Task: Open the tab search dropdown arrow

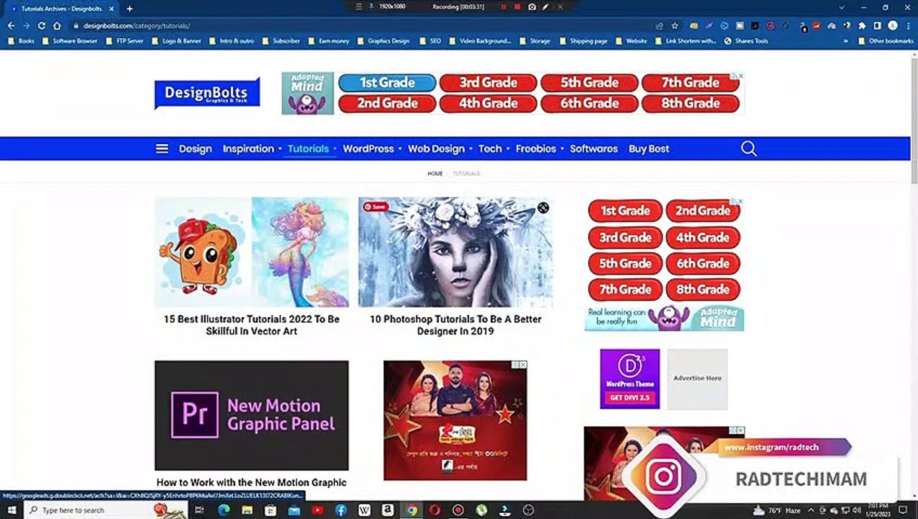Action: point(842,7)
